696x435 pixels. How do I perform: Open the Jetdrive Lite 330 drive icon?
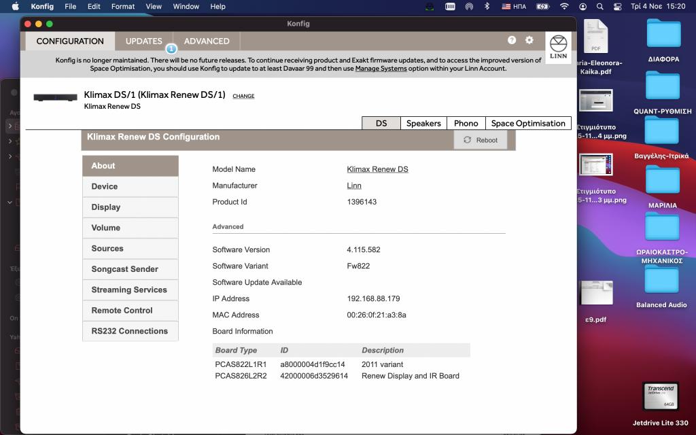click(x=660, y=397)
